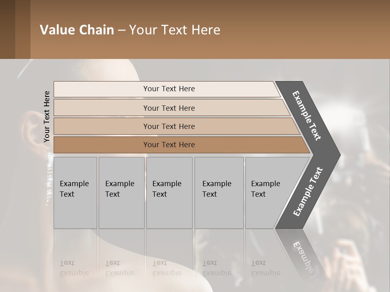
Task: Select the topmost lightest "Your Text Here" bar
Action: click(x=169, y=89)
